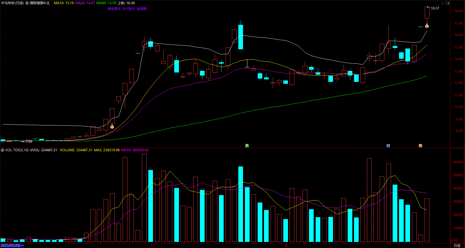Click the 40000 volume axis label
The image size is (465, 248).
point(458,188)
